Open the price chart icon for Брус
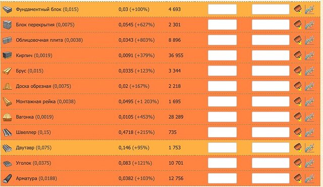This screenshot has height=187, width=323. [309, 71]
